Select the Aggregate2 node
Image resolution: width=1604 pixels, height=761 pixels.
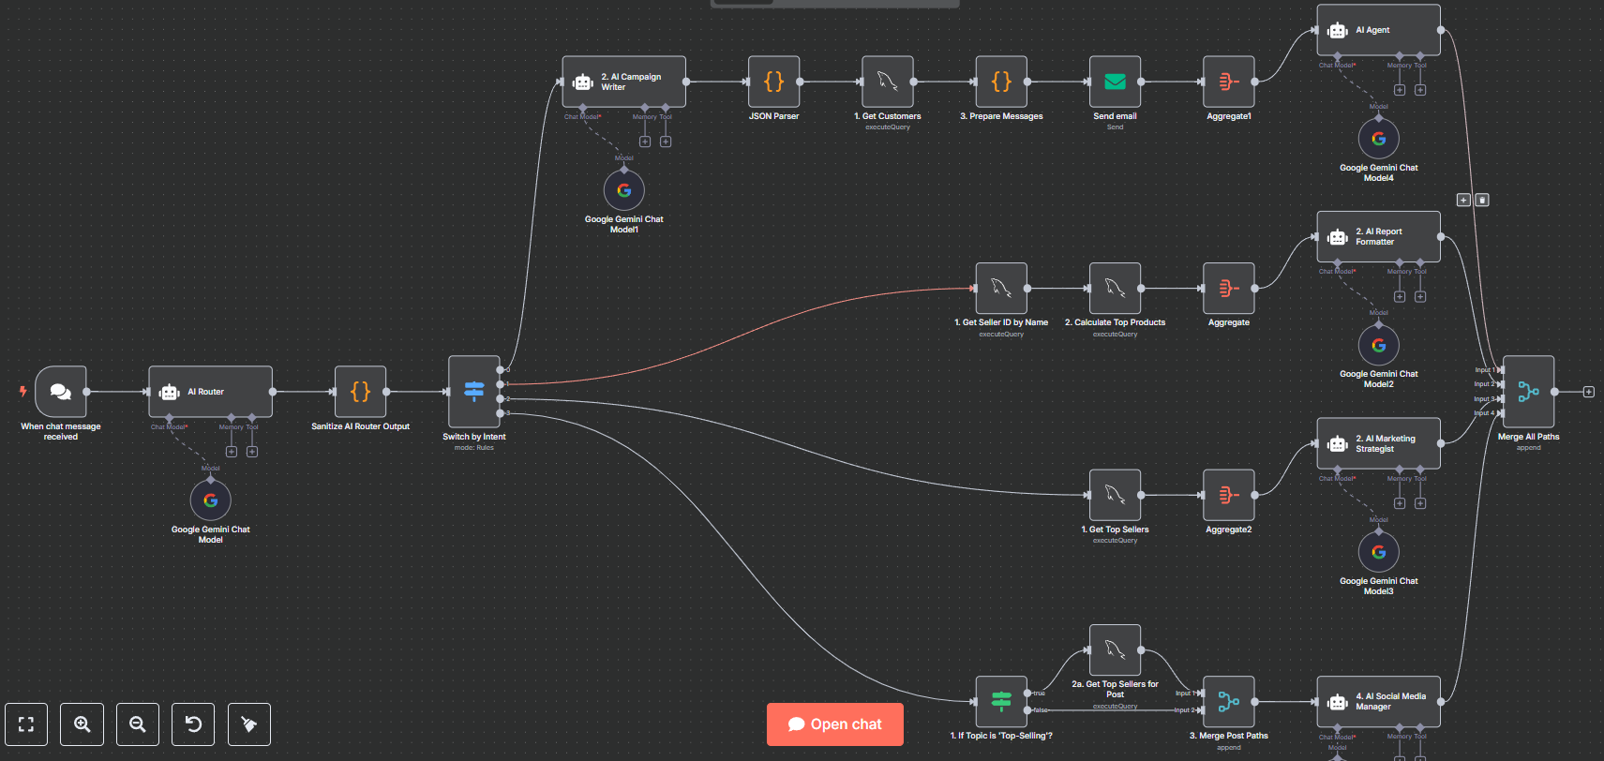coord(1229,495)
